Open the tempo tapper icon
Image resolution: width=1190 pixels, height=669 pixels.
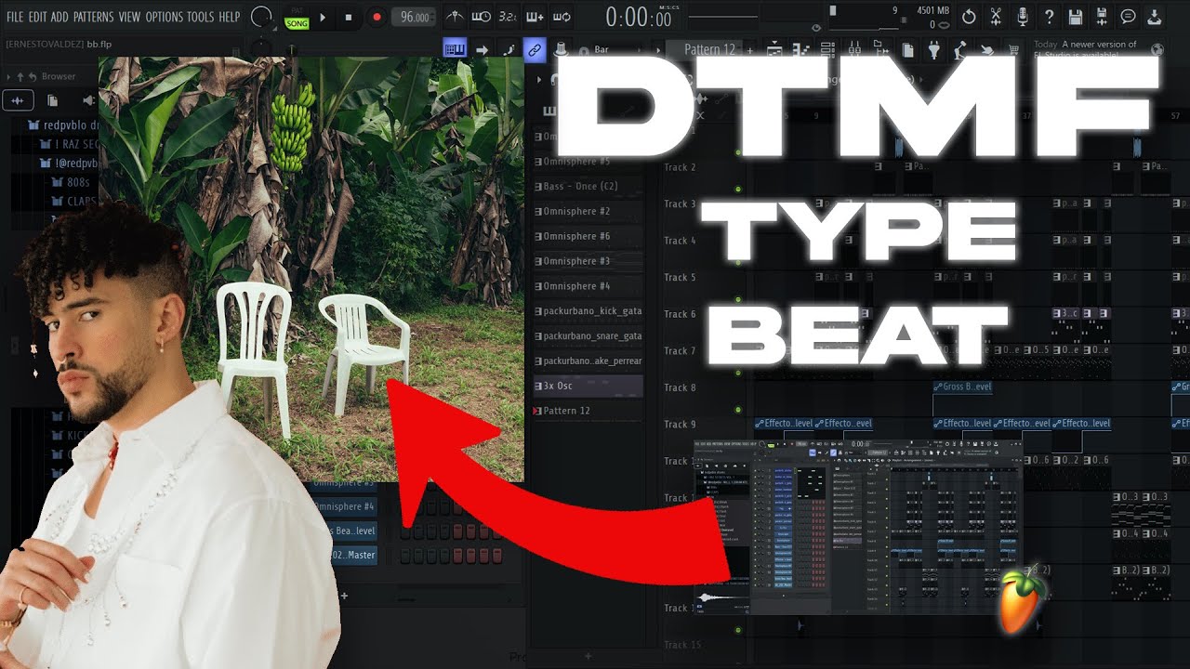click(x=960, y=50)
